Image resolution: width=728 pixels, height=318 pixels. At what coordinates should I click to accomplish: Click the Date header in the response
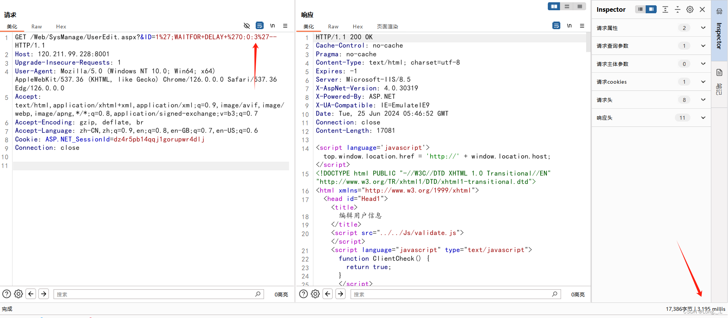coord(382,114)
